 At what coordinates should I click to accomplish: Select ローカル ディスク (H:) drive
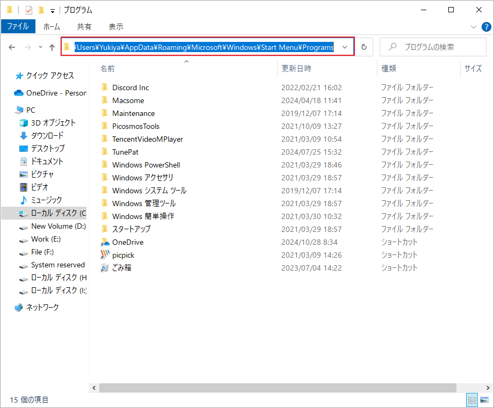53,278
